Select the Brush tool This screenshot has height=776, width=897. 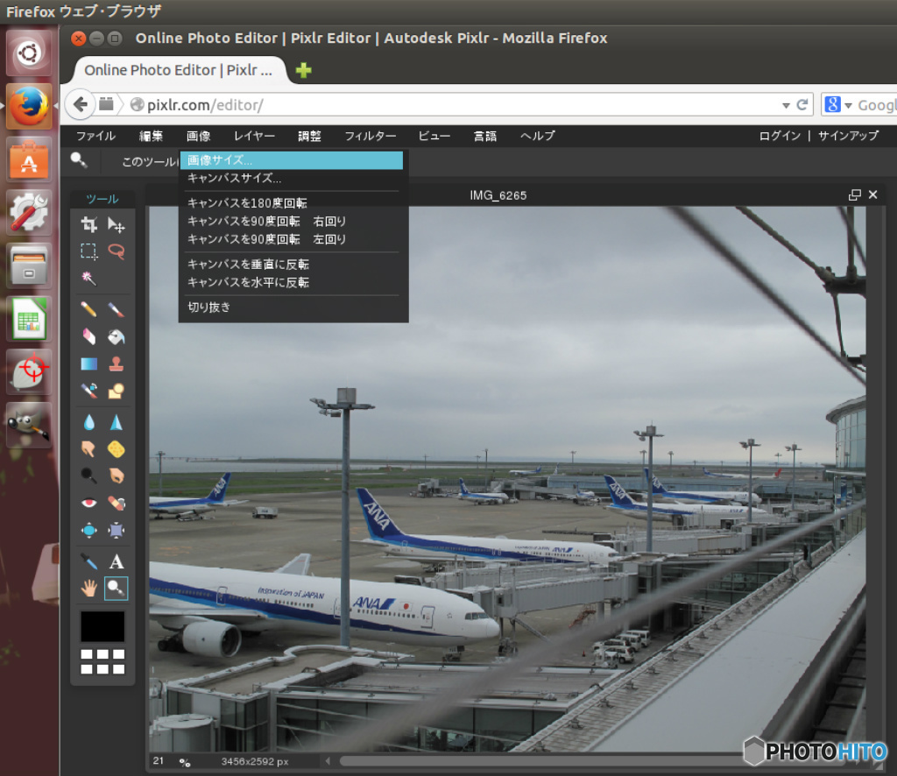117,309
